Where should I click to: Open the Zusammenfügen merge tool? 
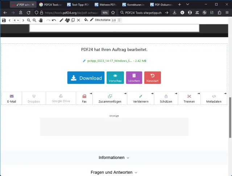pos(110,98)
